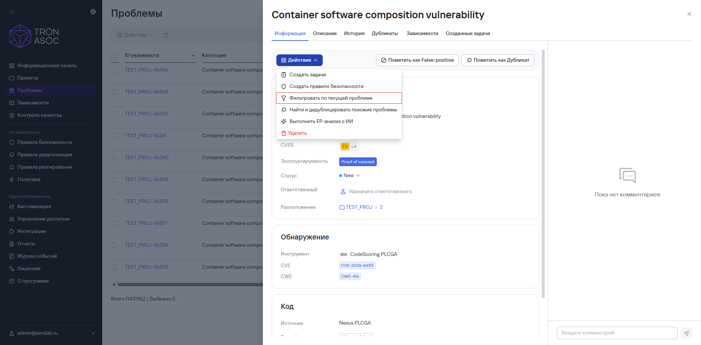
Task: Open Действия dropdown in Проблемы list
Action: pos(135,35)
